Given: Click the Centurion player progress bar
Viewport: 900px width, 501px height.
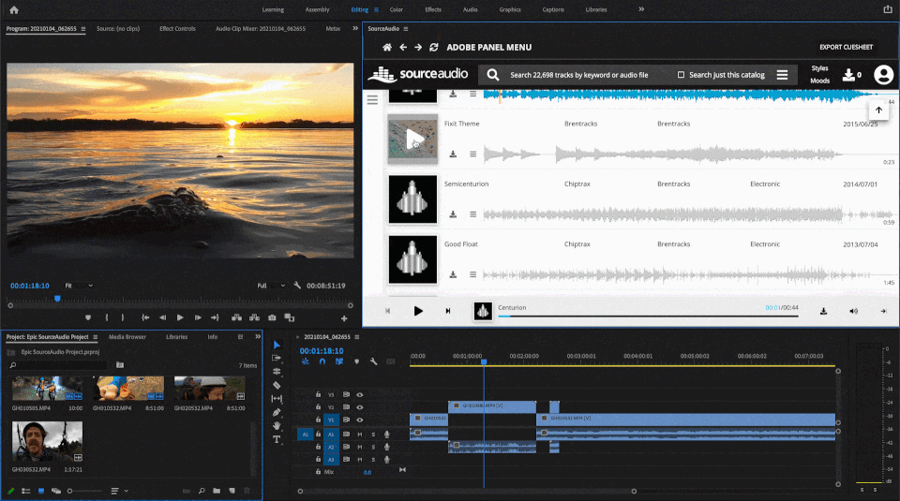Looking at the screenshot, I should 648,316.
